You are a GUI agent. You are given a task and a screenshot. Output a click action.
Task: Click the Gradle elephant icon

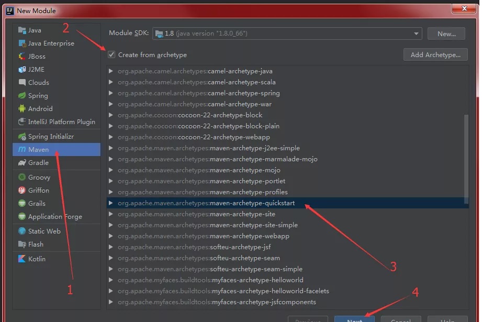(x=22, y=163)
